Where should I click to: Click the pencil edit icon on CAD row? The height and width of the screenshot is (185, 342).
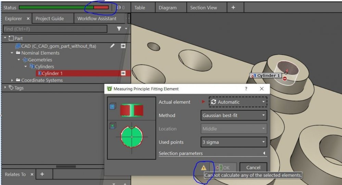[x=112, y=46]
